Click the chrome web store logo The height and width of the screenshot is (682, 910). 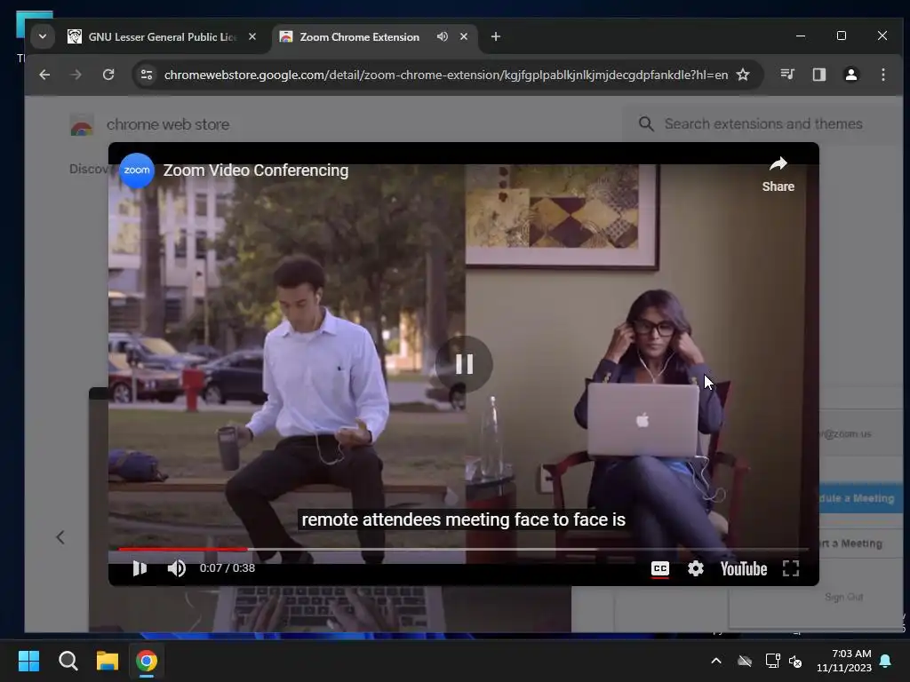[x=149, y=124]
